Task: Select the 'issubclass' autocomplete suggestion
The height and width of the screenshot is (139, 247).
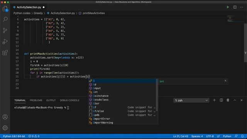Action: click(122, 100)
